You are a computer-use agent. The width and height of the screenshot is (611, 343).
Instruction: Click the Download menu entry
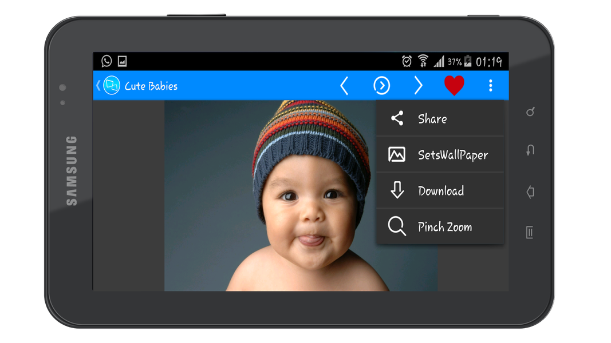[x=440, y=191]
